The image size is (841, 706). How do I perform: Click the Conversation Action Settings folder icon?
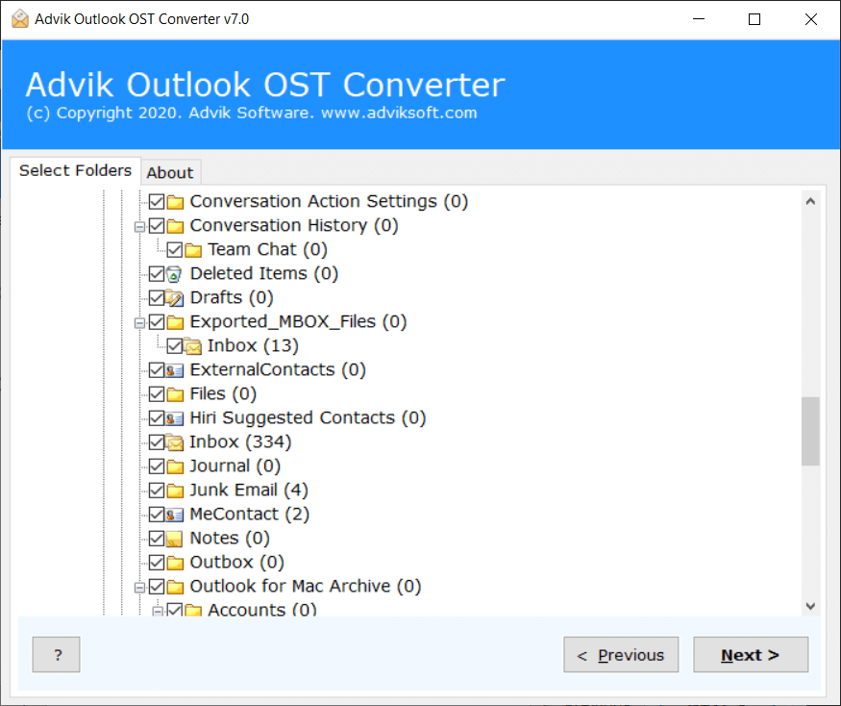175,202
